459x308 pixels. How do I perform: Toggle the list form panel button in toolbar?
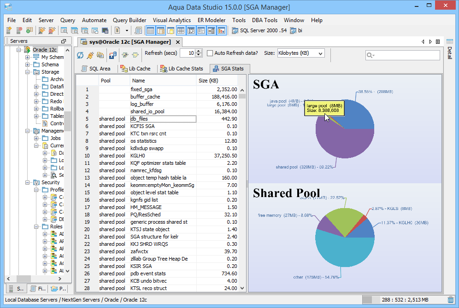pos(201,30)
